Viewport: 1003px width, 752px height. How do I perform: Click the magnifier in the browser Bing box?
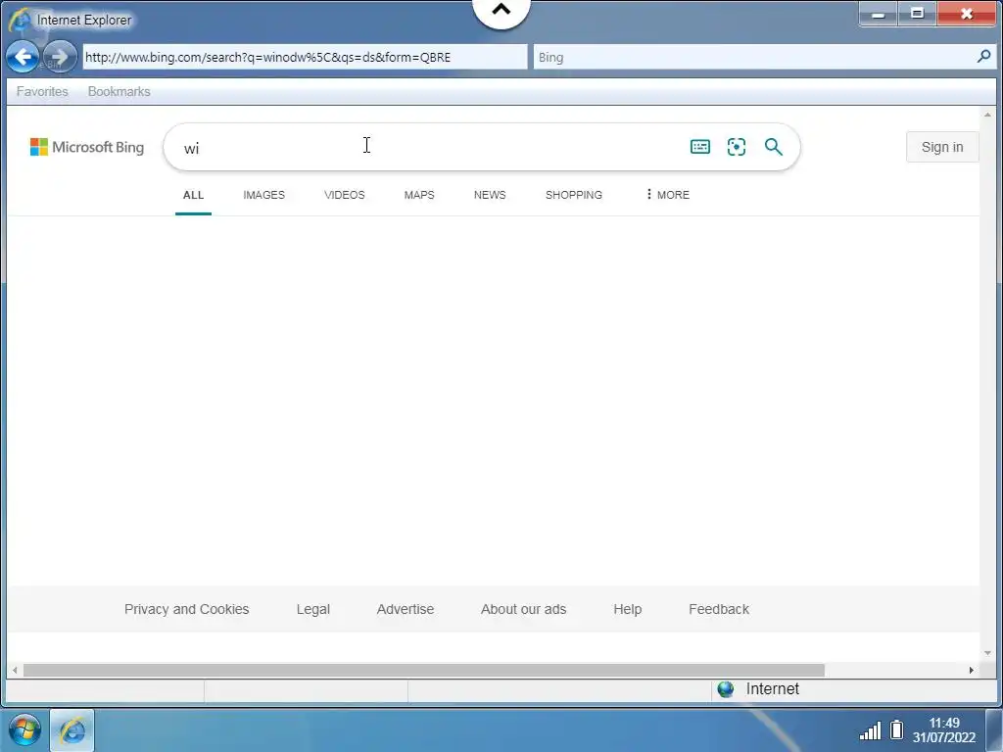pos(983,56)
